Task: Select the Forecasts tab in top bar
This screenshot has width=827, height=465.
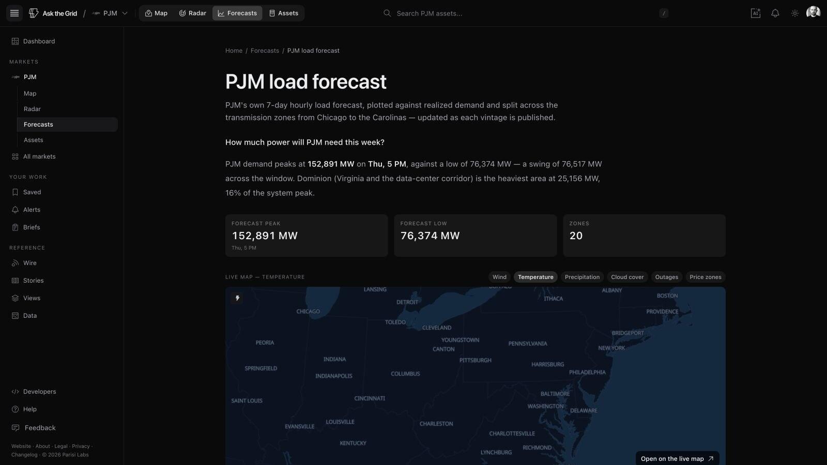Action: [237, 13]
